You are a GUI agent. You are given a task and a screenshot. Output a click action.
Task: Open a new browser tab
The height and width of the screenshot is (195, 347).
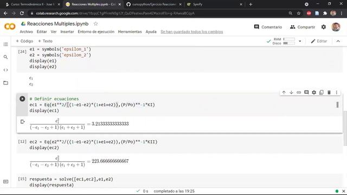tap(250, 4)
